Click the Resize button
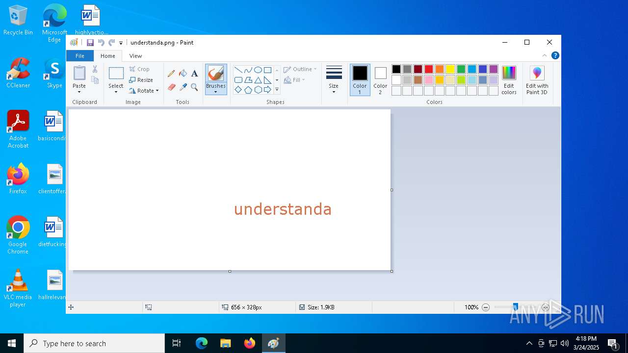 pos(141,80)
